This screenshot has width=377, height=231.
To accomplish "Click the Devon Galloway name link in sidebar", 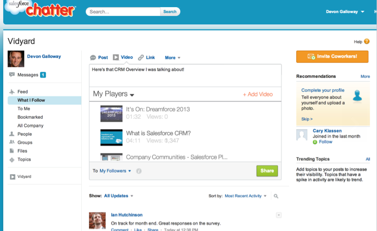I will pos(44,56).
